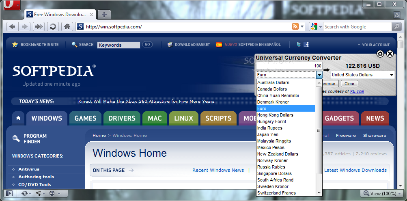Select Mexico Pesos from list
The image size is (407, 201).
(286, 147)
